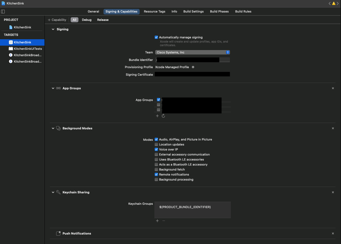
Task: Open the Build Rules tab
Action: click(x=243, y=11)
